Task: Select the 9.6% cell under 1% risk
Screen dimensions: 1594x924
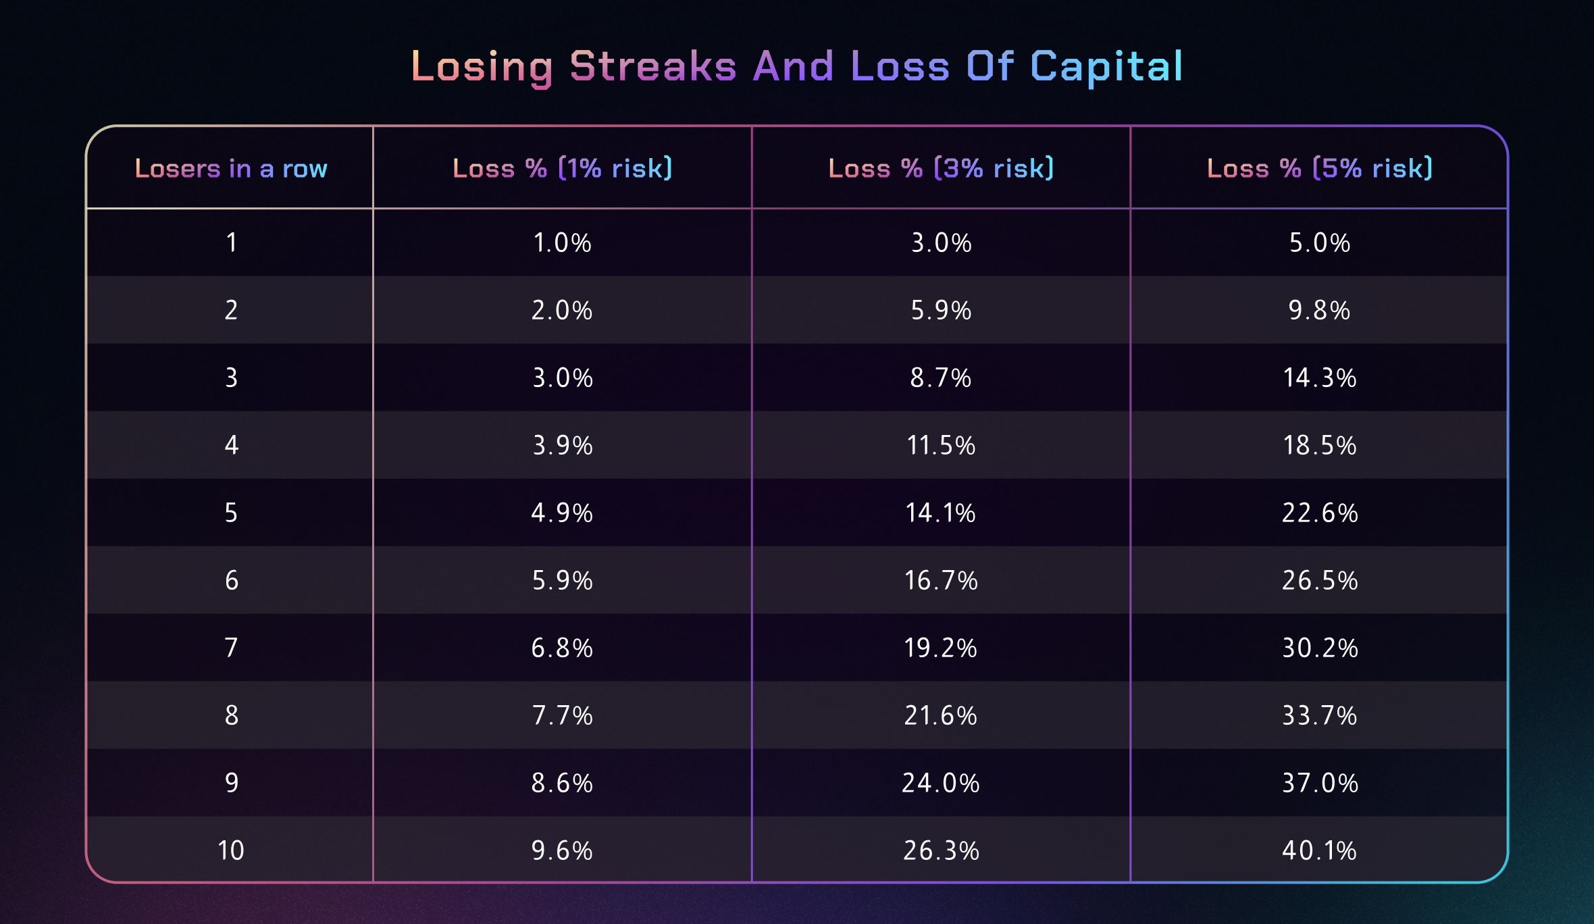Action: tap(563, 850)
